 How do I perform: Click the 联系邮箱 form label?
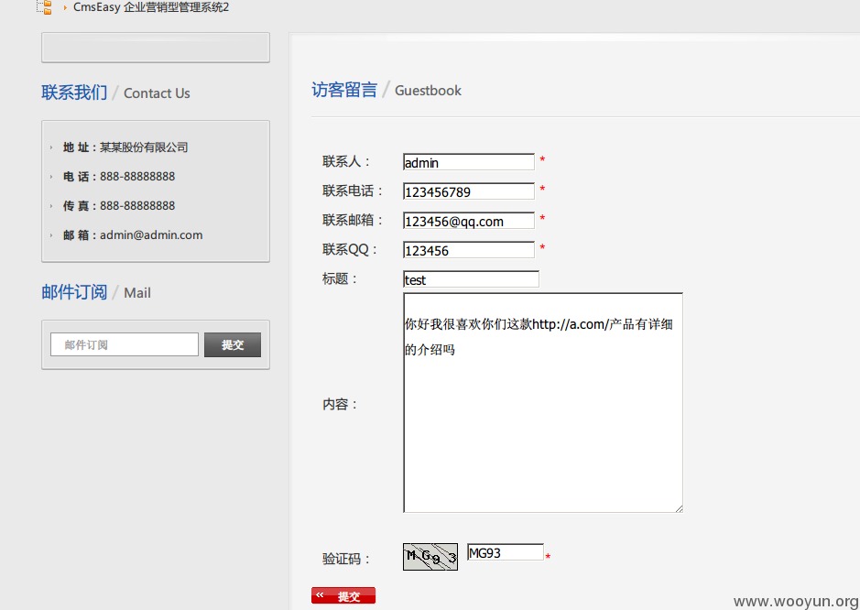coord(353,220)
